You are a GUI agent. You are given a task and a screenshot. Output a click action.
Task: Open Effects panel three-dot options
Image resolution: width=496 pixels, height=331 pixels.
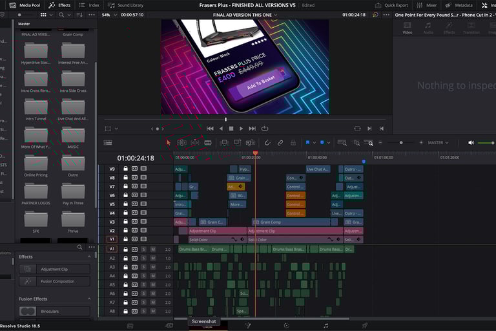[92, 247]
